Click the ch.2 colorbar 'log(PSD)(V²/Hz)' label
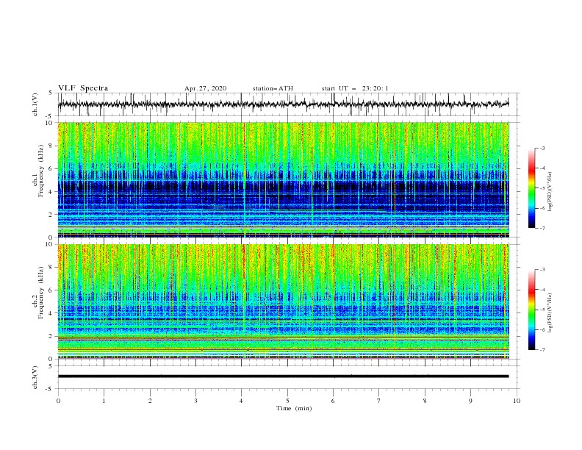The height and width of the screenshot is (450, 582). coord(550,312)
